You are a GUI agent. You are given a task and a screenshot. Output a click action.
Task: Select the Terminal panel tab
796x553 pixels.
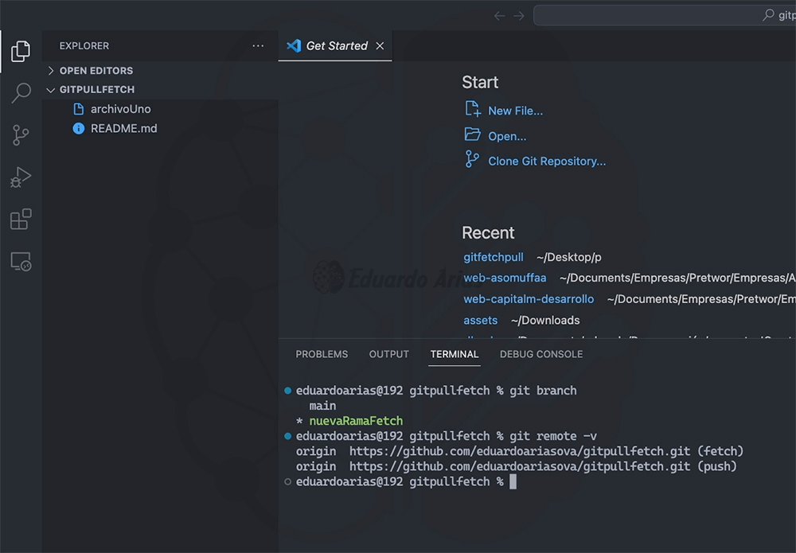455,354
